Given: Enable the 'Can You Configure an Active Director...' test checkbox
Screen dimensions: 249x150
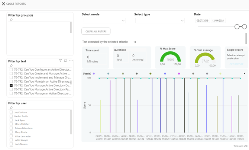Looking at the screenshot, I should click(x=11, y=70).
